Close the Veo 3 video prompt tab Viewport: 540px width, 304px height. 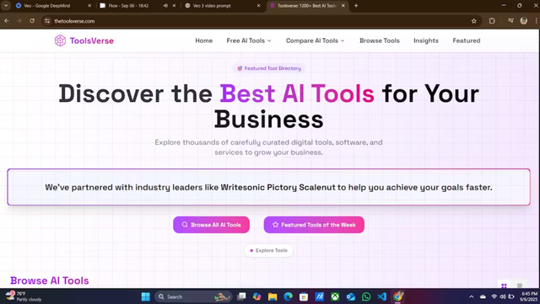point(259,6)
